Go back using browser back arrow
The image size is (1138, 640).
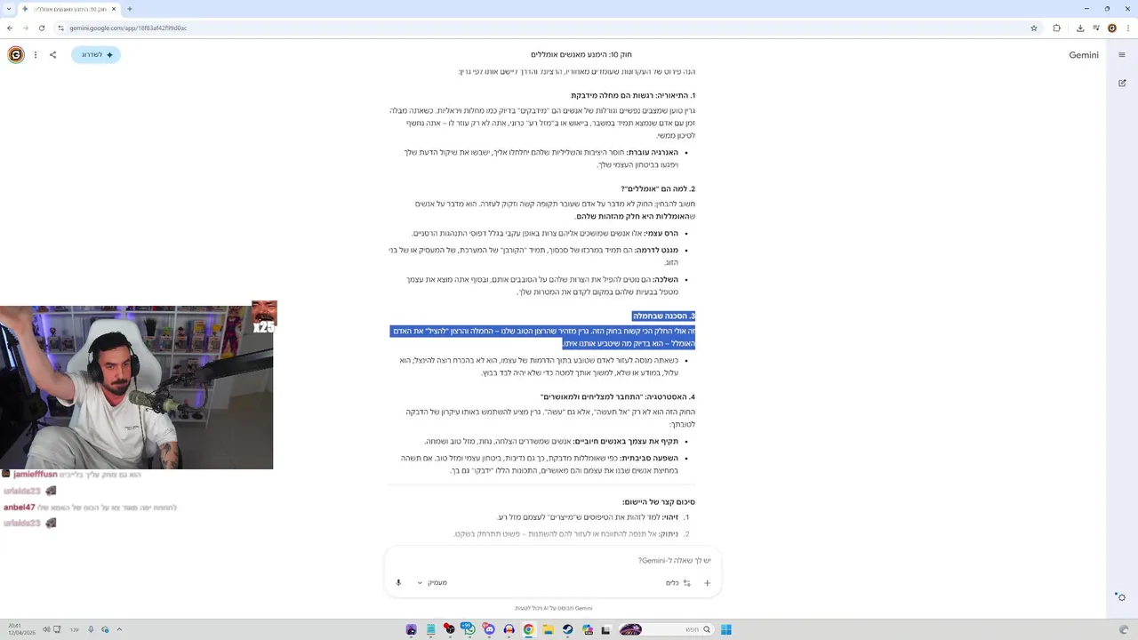coord(10,28)
